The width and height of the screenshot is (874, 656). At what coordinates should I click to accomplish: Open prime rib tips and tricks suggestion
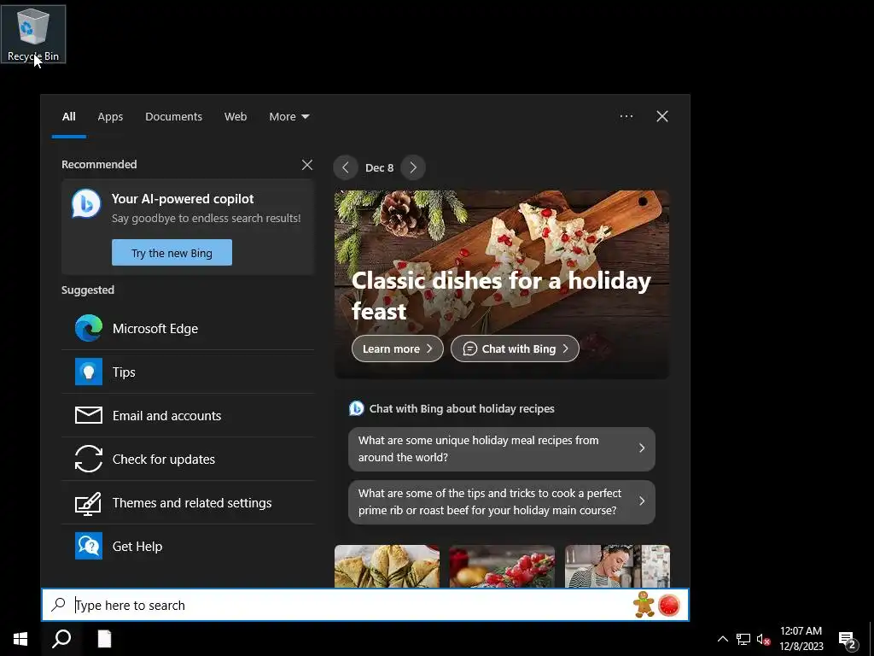[x=502, y=502]
